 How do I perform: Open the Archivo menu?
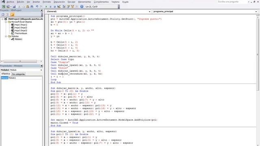10,2
